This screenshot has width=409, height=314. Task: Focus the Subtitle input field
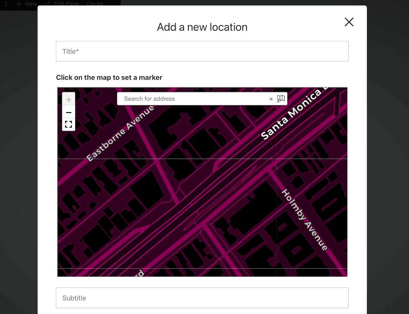tap(202, 298)
